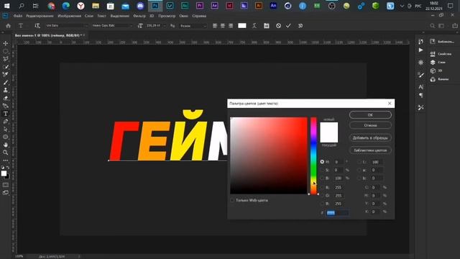Open the Редактирование menu
The width and height of the screenshot is (460, 259).
click(40, 16)
